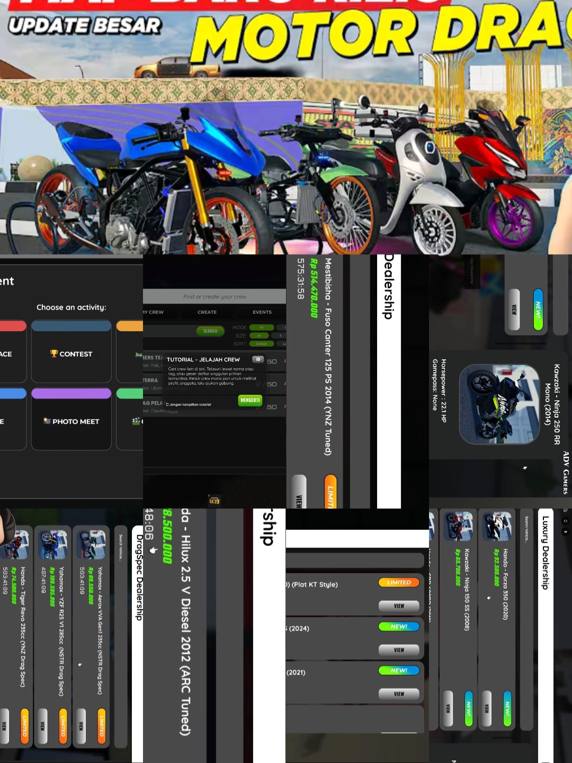Click NEW! badge on Ninja 150 SS listing

click(469, 708)
